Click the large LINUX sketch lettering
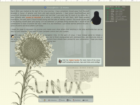The image size is (140, 105). (59, 86)
